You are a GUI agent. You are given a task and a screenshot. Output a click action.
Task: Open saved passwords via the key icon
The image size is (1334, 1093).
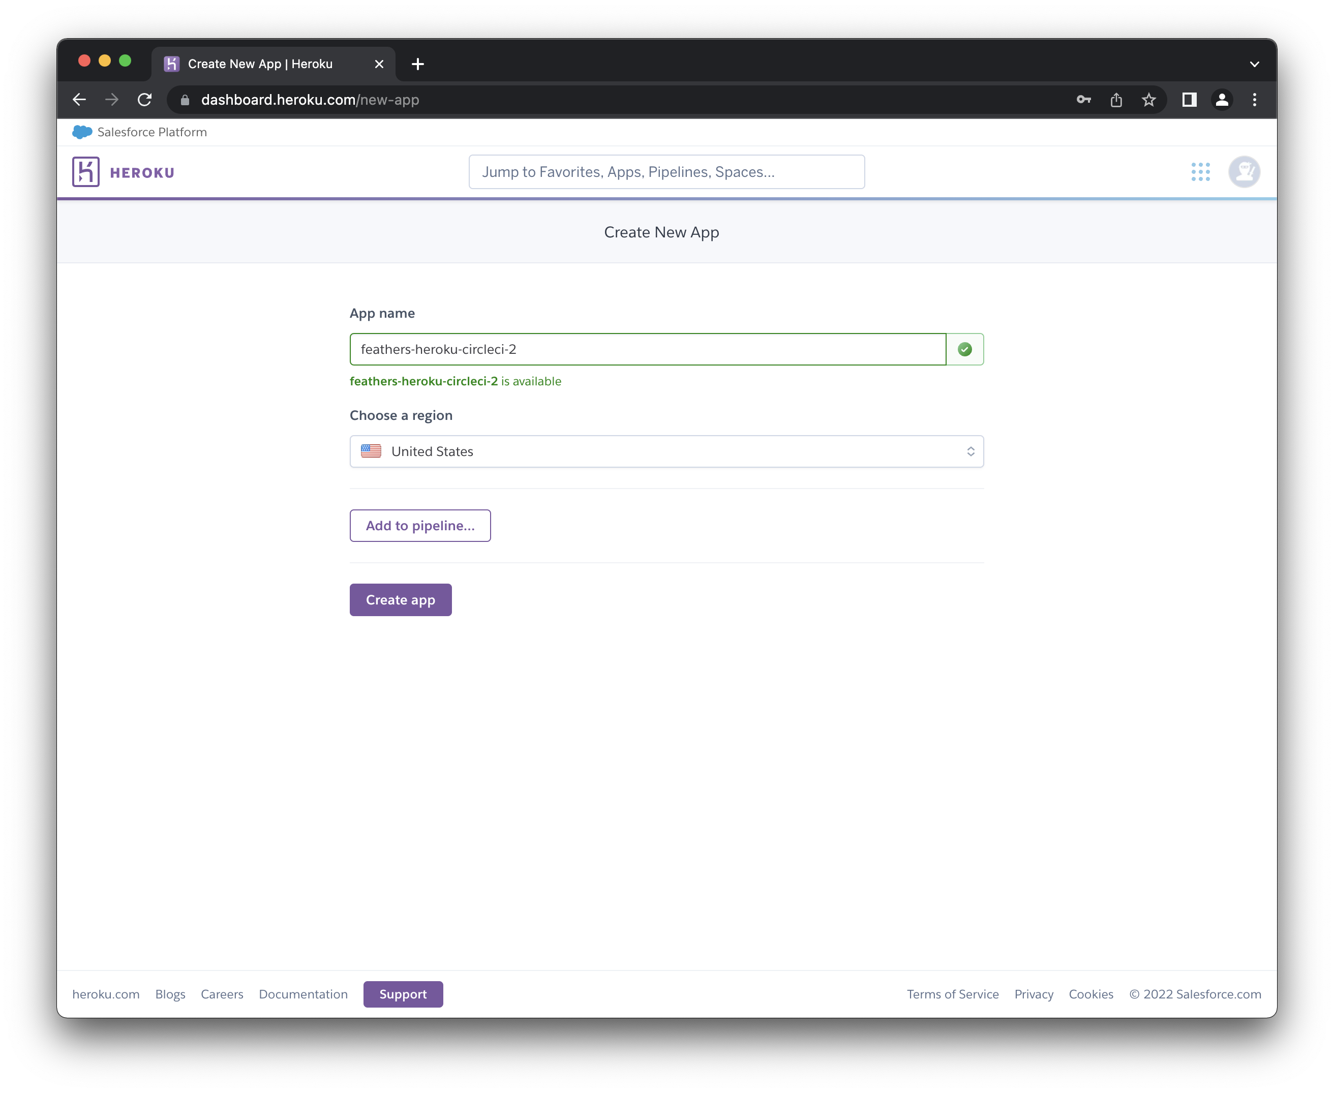[1083, 100]
